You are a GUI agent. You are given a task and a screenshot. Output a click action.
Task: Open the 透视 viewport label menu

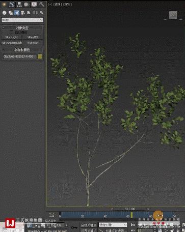click(x=58, y=5)
